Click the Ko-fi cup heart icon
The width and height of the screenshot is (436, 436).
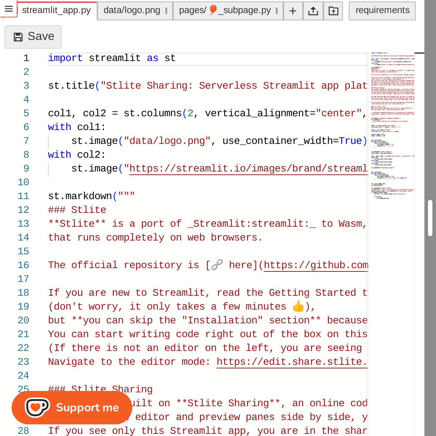click(x=37, y=407)
